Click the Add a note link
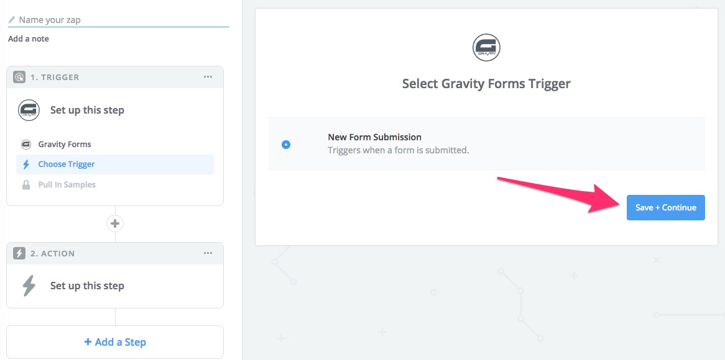This screenshot has height=360, width=725. 28,38
